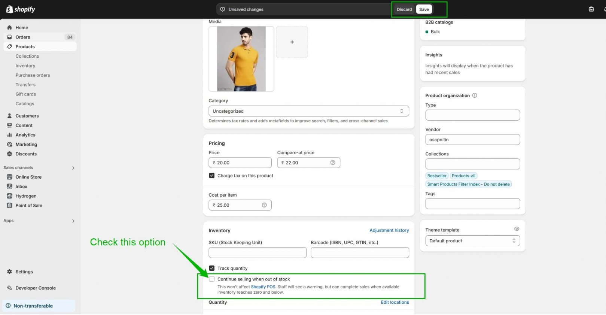606x315 pixels.
Task: Open the Theme template Default product dropdown
Action: [x=472, y=241]
